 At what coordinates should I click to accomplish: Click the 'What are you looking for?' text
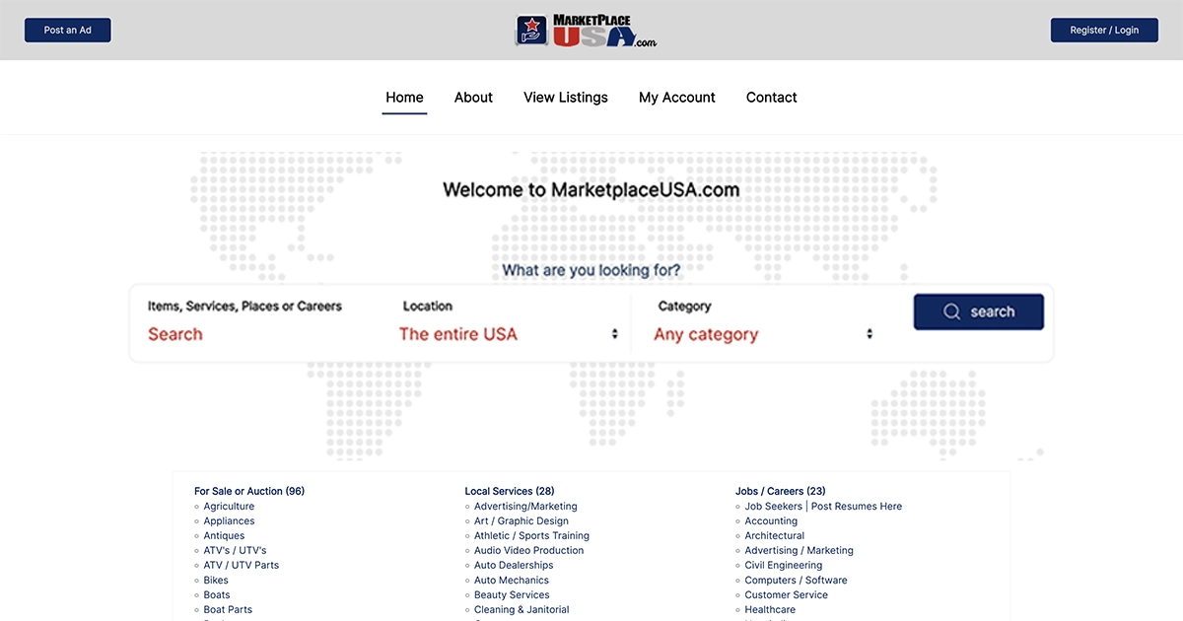tap(591, 269)
